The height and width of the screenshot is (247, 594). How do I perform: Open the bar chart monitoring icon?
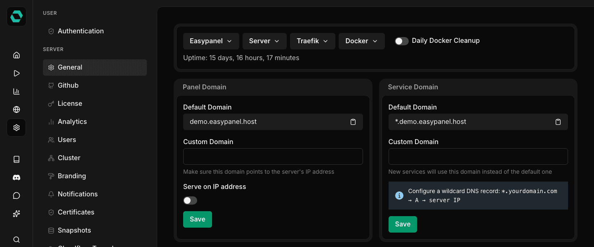(16, 91)
